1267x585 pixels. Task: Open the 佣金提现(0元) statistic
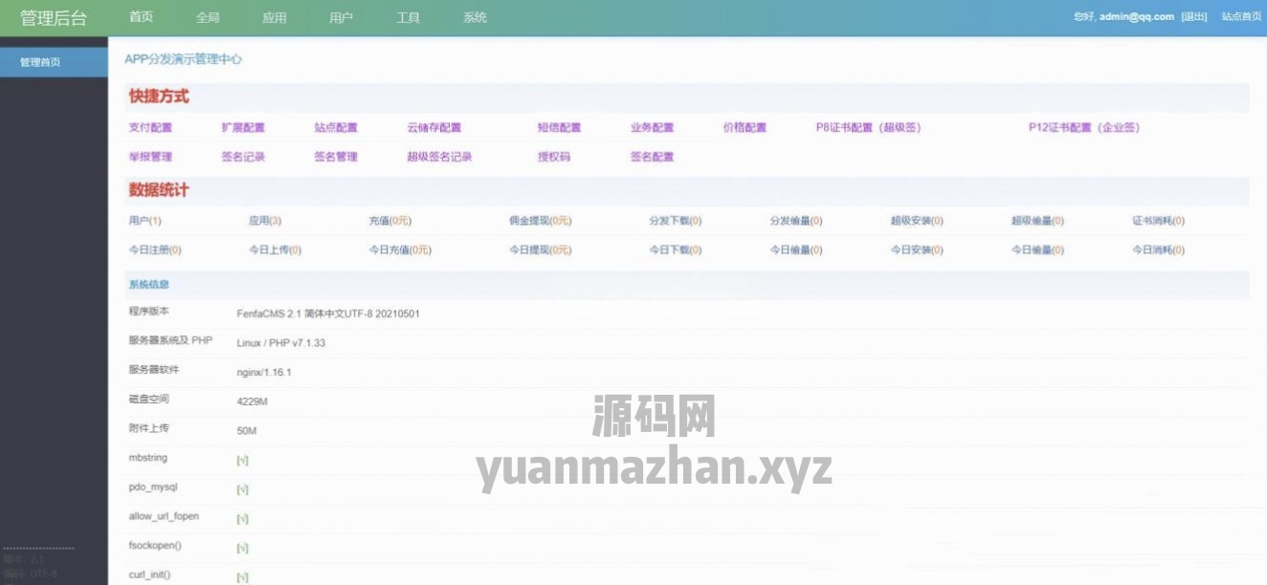(x=540, y=221)
